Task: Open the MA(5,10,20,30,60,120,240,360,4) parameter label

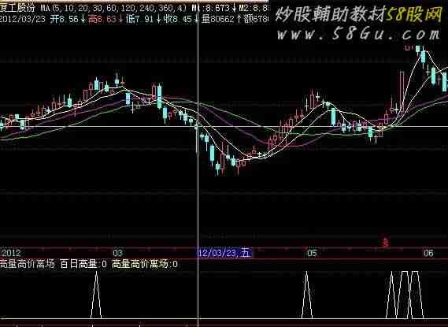Action: click(113, 8)
